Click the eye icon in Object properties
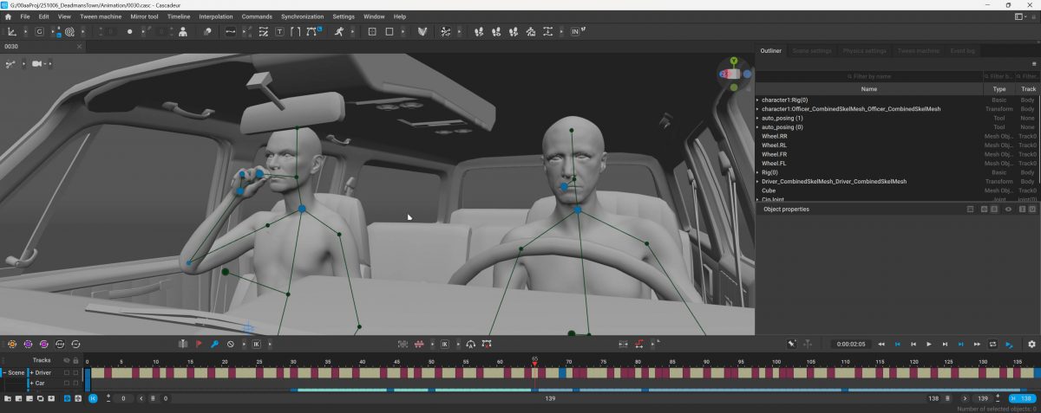 tap(1008, 209)
